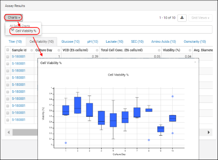Click the 'All Saved Charts' menu heading
Image resolution: width=218 pixels, height=160 pixels.
[x=20, y=26]
